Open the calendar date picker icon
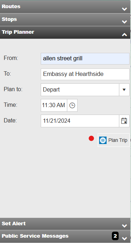This screenshot has width=131, height=243. 124,121
